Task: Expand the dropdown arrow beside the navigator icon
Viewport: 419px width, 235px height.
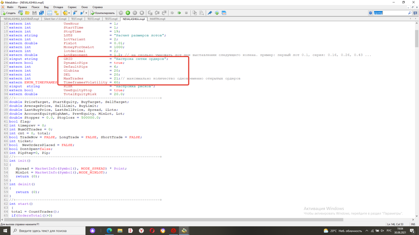Action: [x=69, y=13]
